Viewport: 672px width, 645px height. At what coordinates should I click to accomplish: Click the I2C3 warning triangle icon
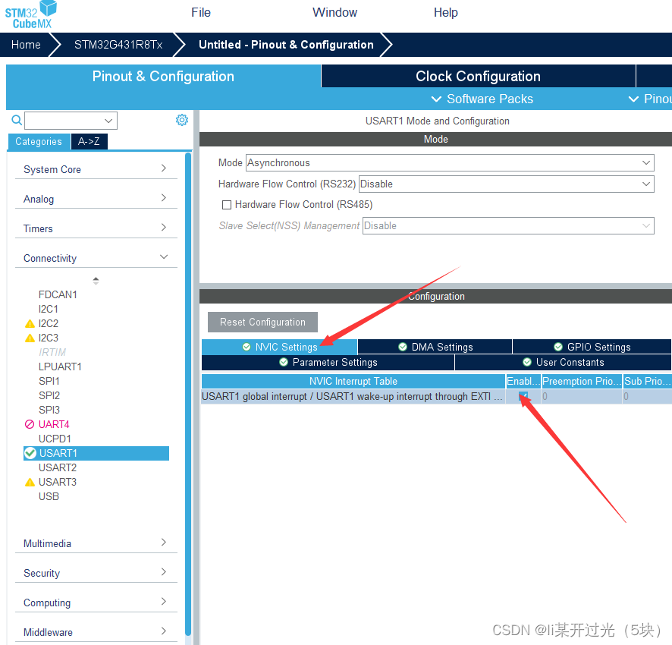tap(30, 338)
